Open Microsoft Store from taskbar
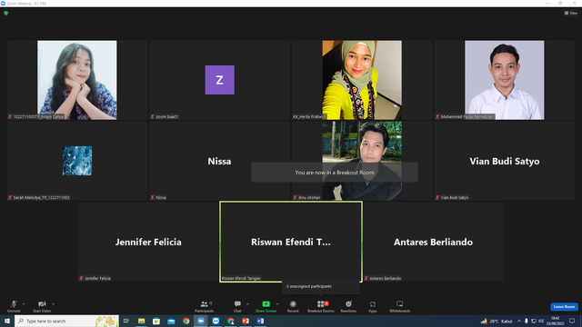The width and height of the screenshot is (582, 327). (156, 321)
